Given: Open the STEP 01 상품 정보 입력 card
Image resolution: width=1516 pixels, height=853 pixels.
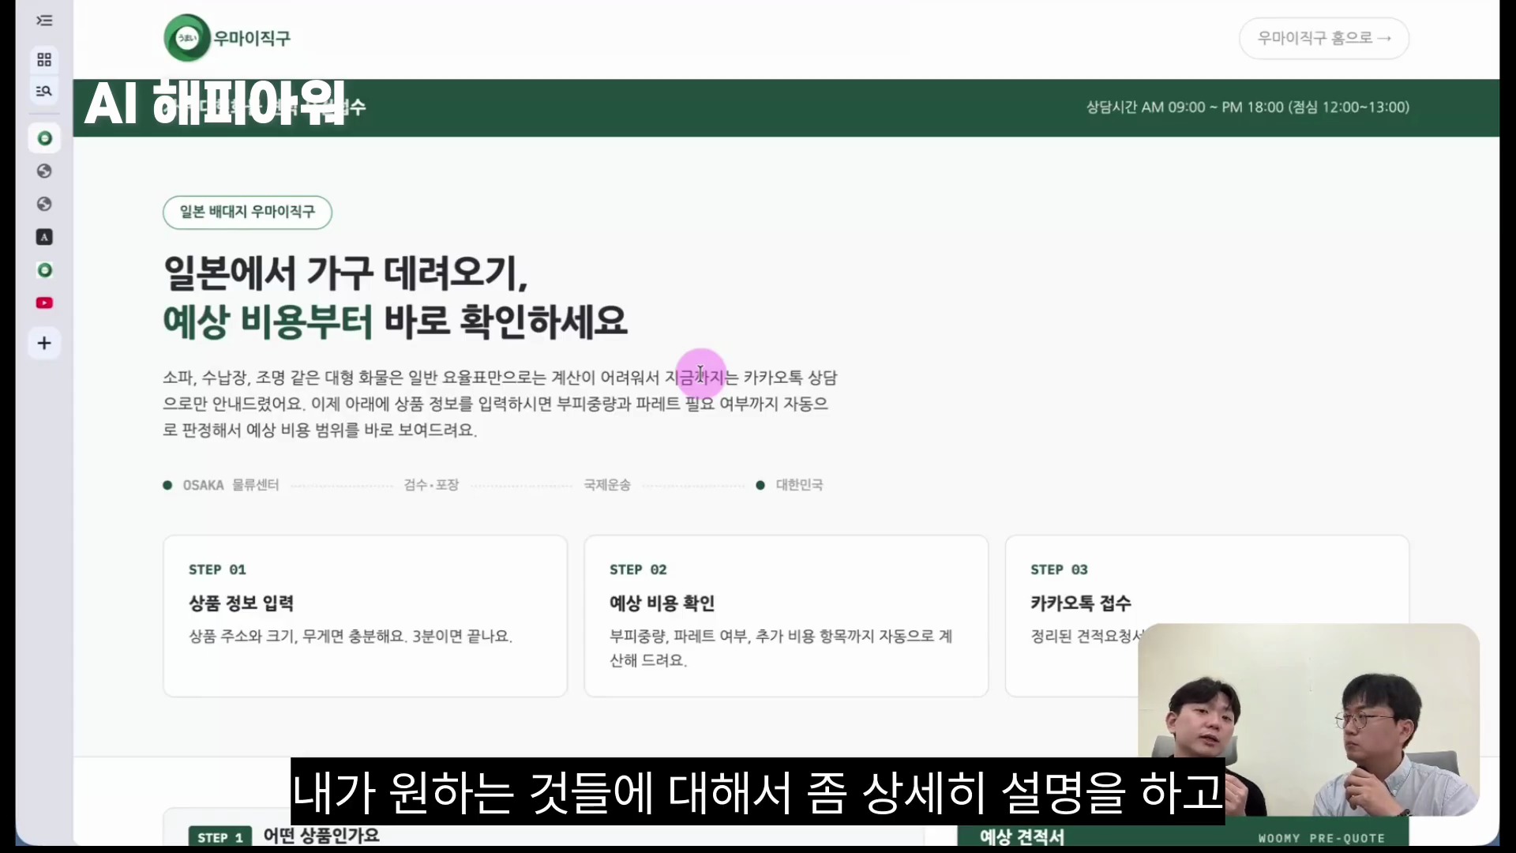Looking at the screenshot, I should [365, 616].
